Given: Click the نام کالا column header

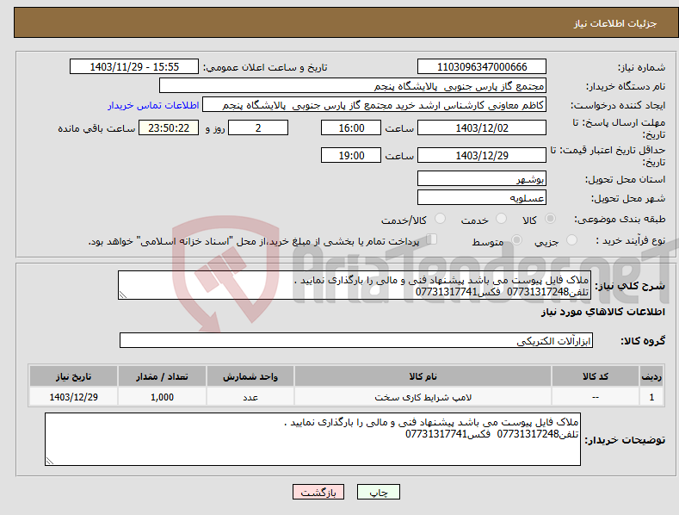Looking at the screenshot, I should [423, 376].
